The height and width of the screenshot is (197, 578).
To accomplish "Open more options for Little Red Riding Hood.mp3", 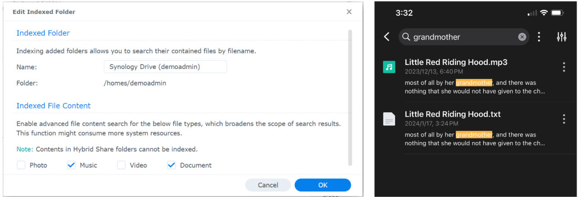I will [564, 67].
